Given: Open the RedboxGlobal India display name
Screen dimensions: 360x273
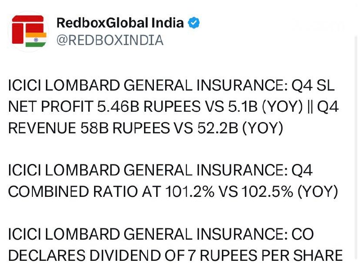Looking at the screenshot, I should point(120,23).
